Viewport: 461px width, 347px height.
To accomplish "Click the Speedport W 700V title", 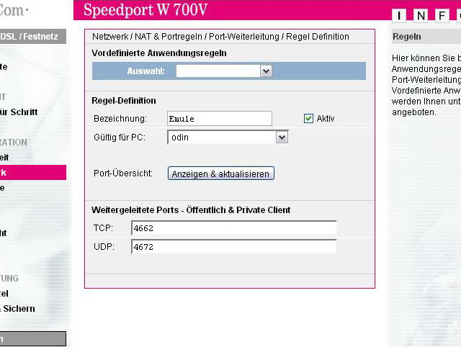I will (146, 9).
